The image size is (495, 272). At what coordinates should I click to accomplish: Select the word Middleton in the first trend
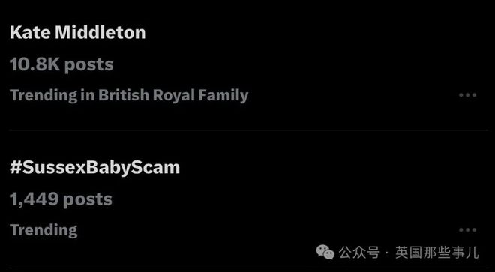pyautogui.click(x=100, y=32)
